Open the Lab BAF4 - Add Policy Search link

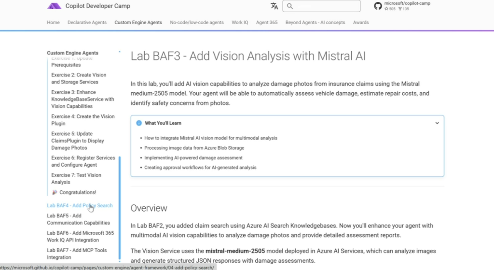[80, 205]
